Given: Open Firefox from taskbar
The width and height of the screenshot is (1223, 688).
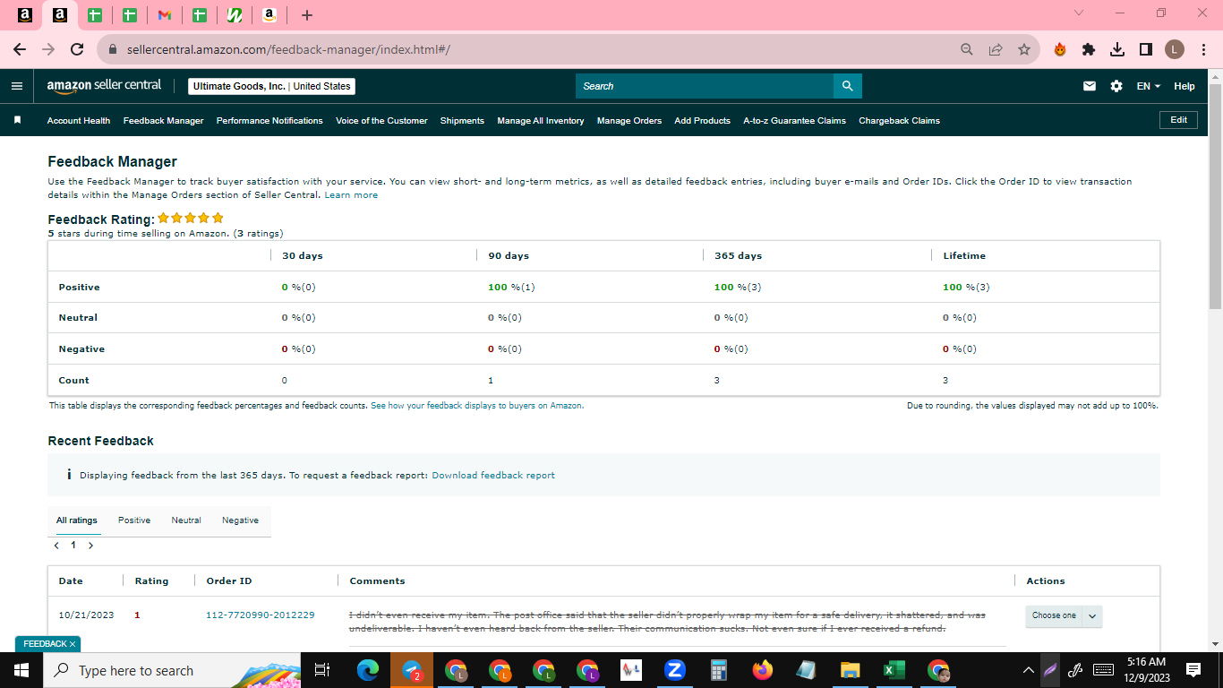Looking at the screenshot, I should pyautogui.click(x=762, y=670).
